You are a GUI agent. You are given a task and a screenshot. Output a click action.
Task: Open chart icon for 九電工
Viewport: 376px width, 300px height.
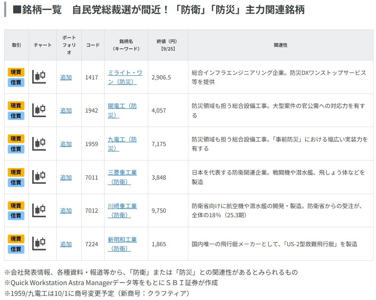tap(39, 144)
